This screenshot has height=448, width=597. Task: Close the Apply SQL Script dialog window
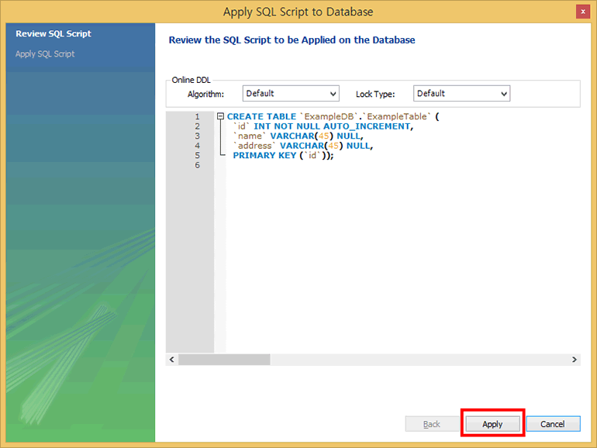(x=581, y=12)
